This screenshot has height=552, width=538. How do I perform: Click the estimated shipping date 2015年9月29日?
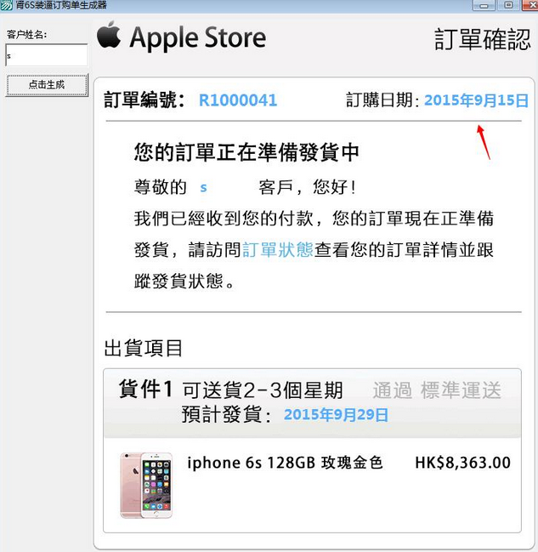click(336, 415)
